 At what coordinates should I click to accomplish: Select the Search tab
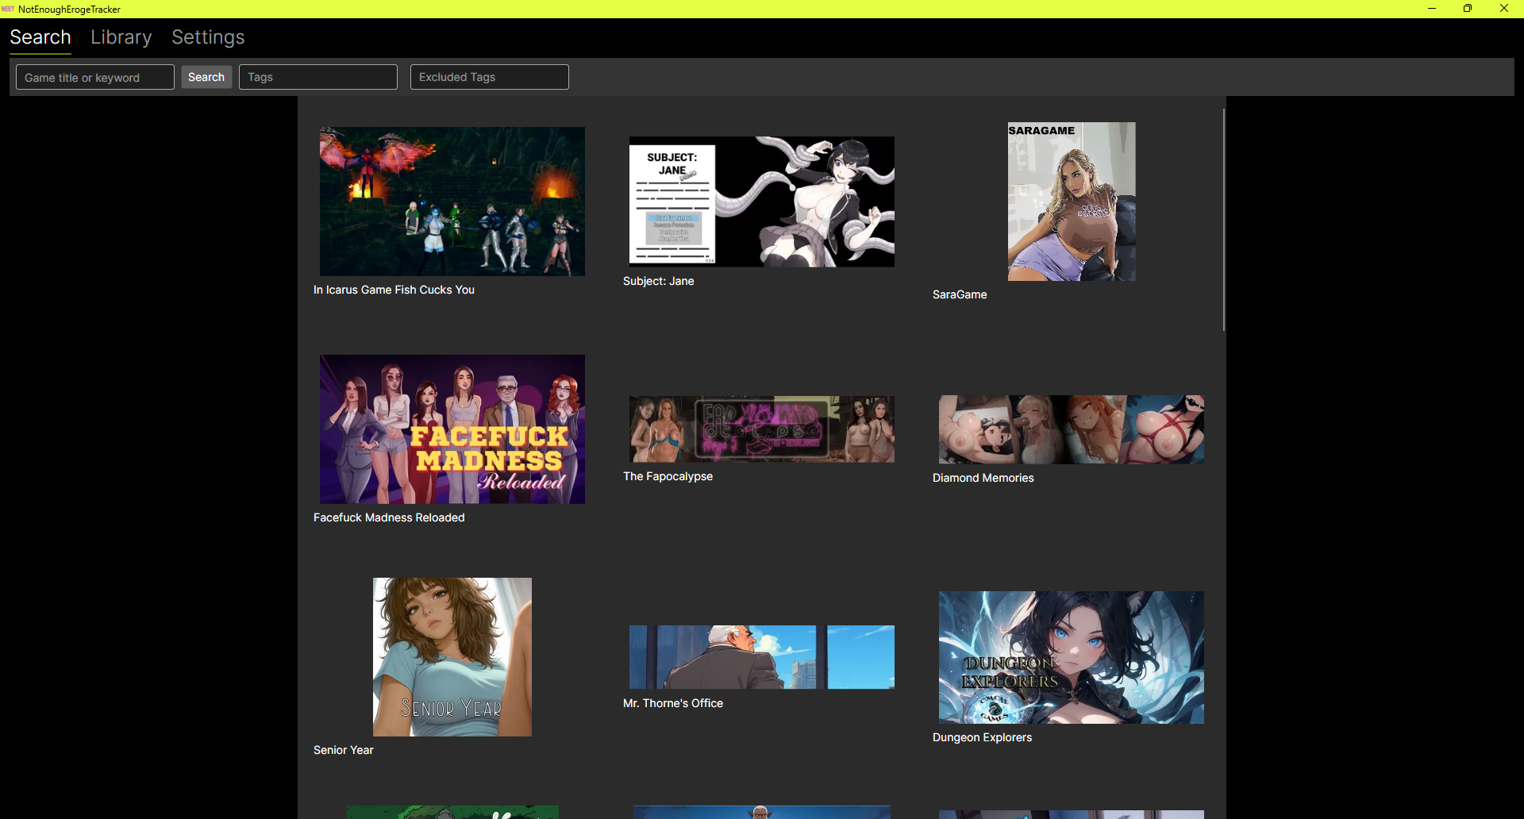[40, 37]
